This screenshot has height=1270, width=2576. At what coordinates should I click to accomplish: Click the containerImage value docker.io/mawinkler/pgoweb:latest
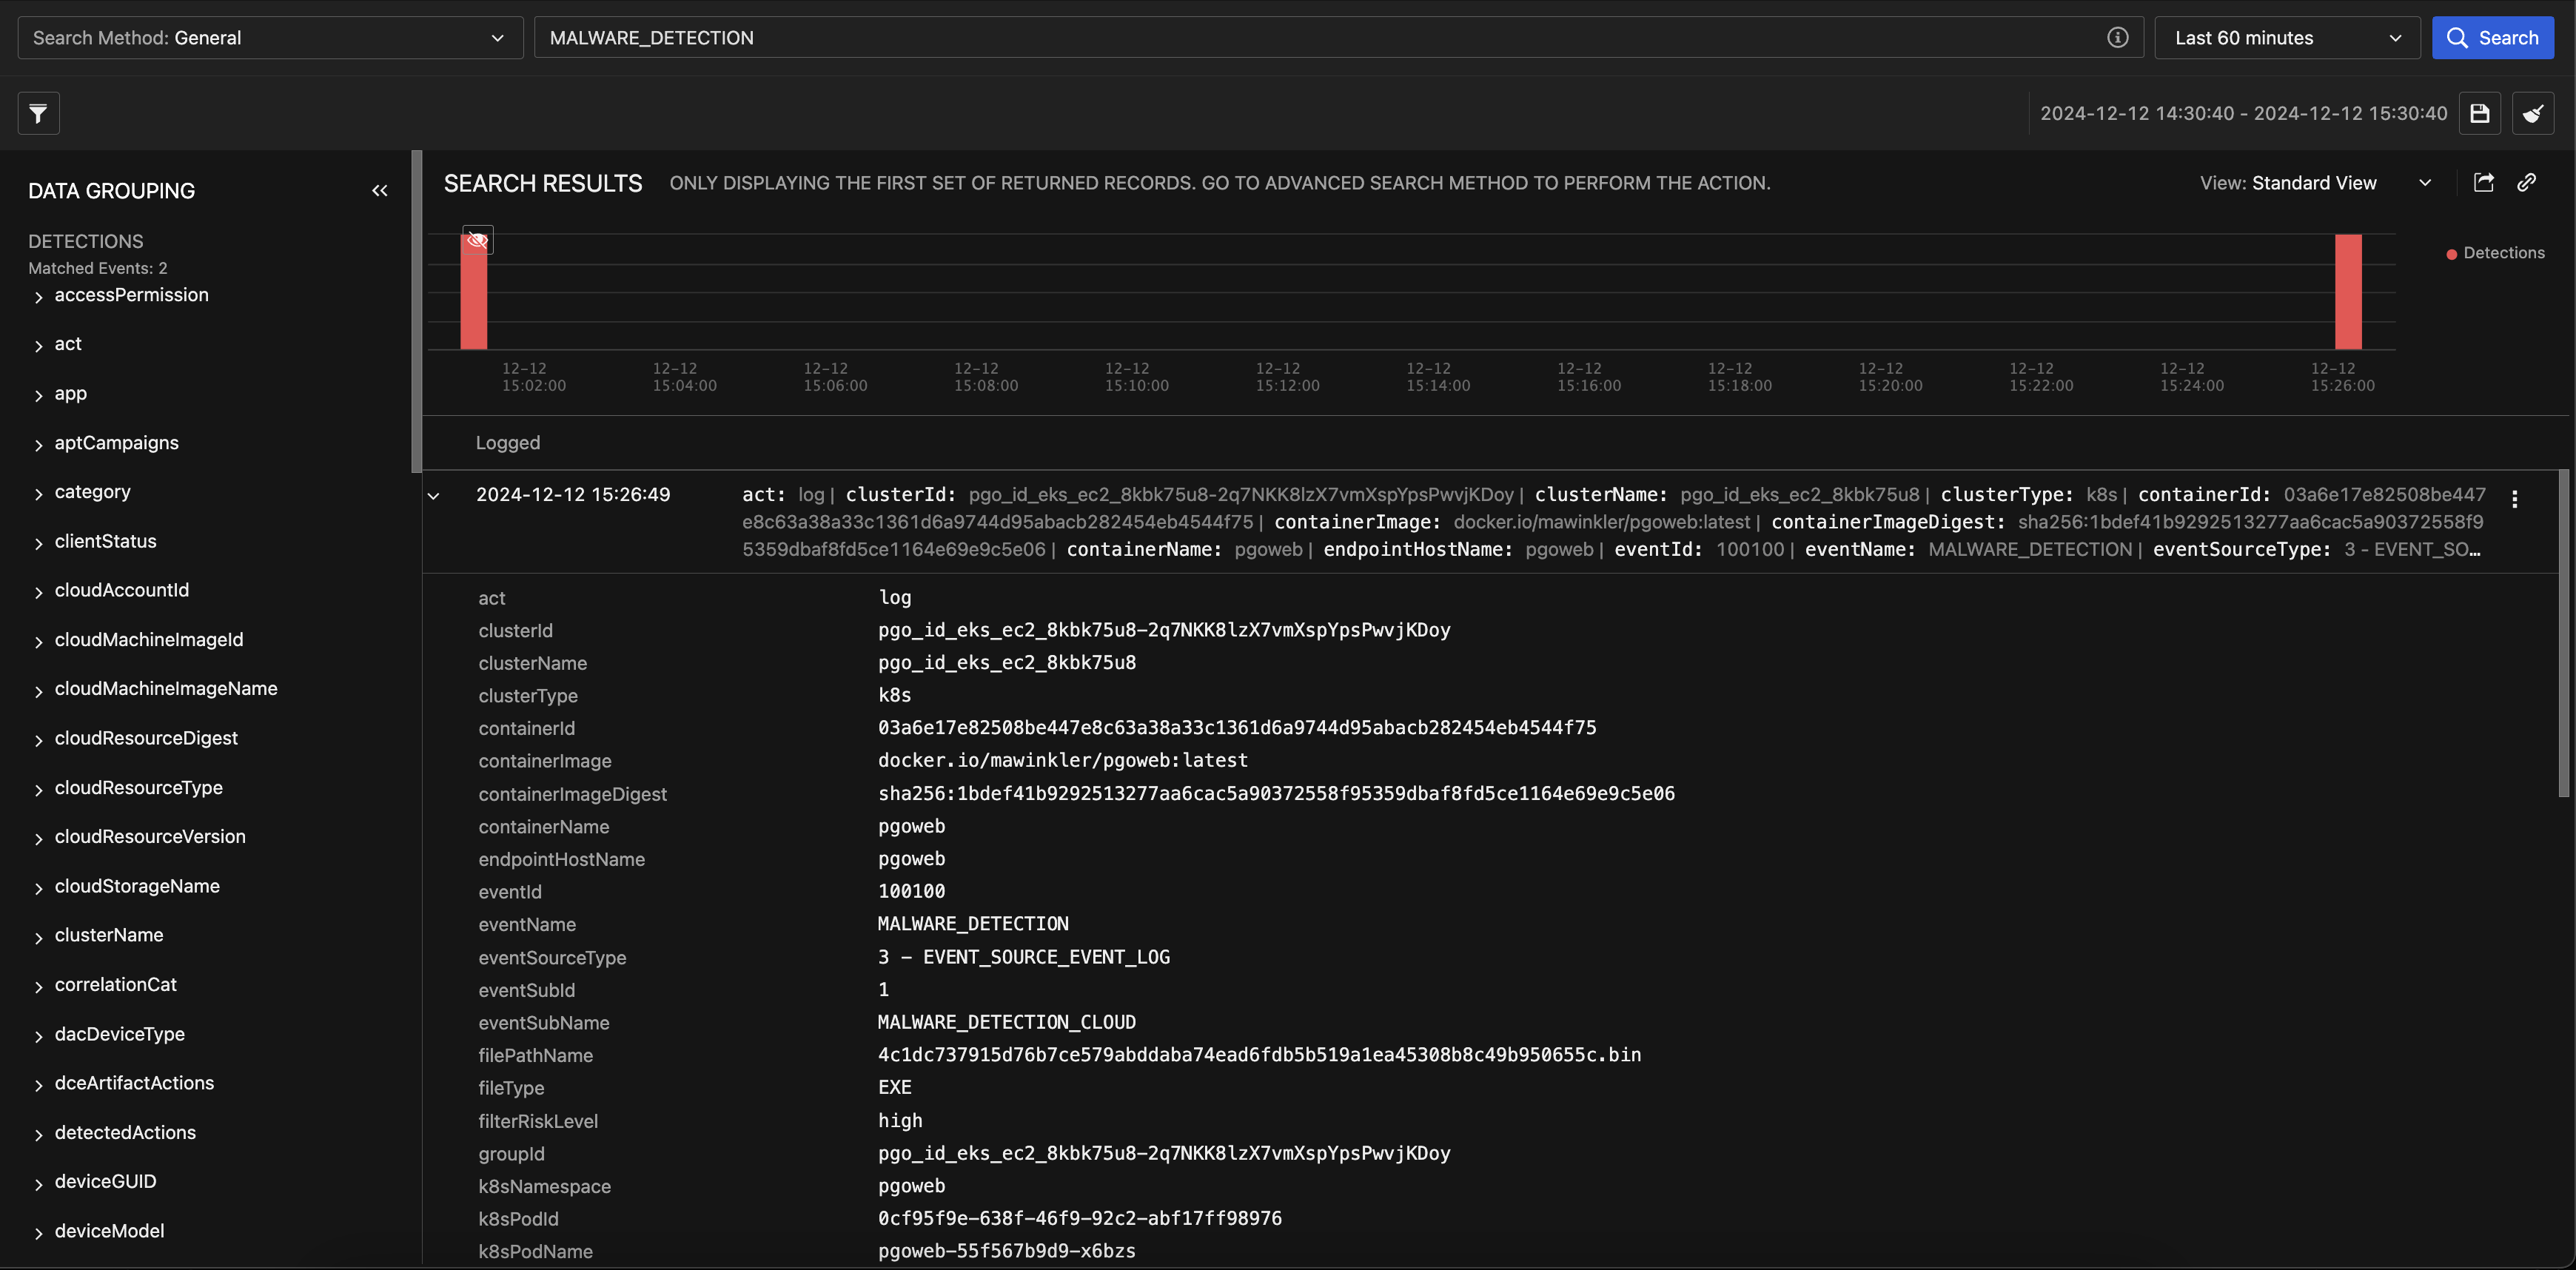1062,760
